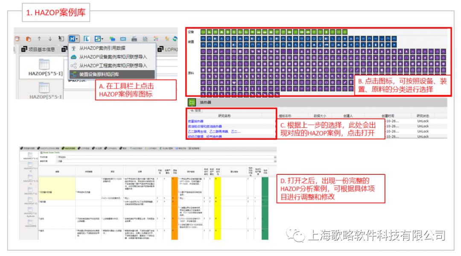This screenshot has width=461, height=256.
Task: Click the green 换热器 header icon
Action: point(192,102)
